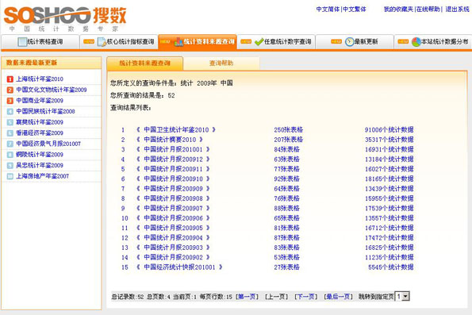Open the 在线帮助 link
472x315 pixels.
click(428, 10)
